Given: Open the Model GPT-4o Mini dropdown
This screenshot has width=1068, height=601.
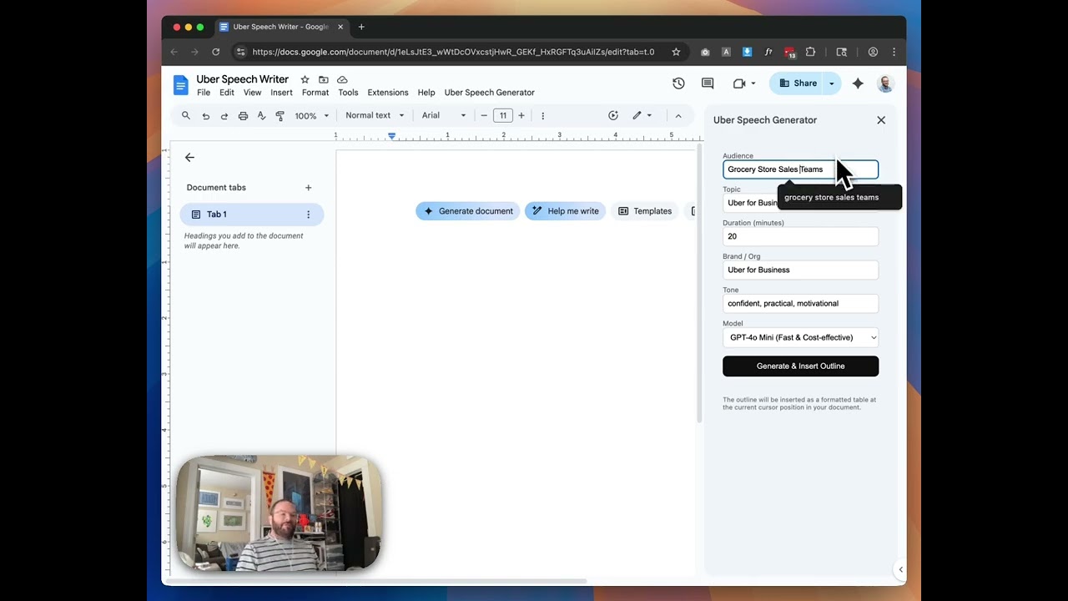Looking at the screenshot, I should coord(800,337).
